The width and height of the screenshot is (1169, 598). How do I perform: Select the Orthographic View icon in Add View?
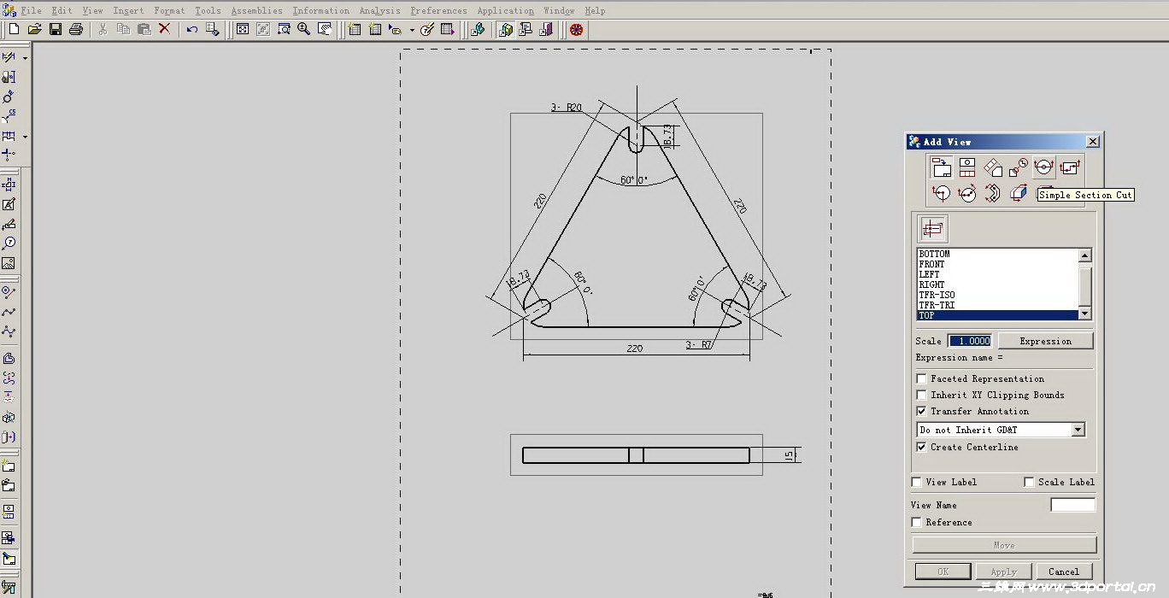click(966, 167)
